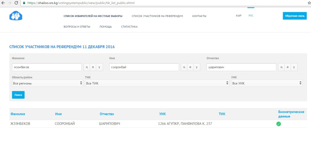Expand the ТИК dropdown list
This screenshot has width=311, height=156.
click(157, 83)
